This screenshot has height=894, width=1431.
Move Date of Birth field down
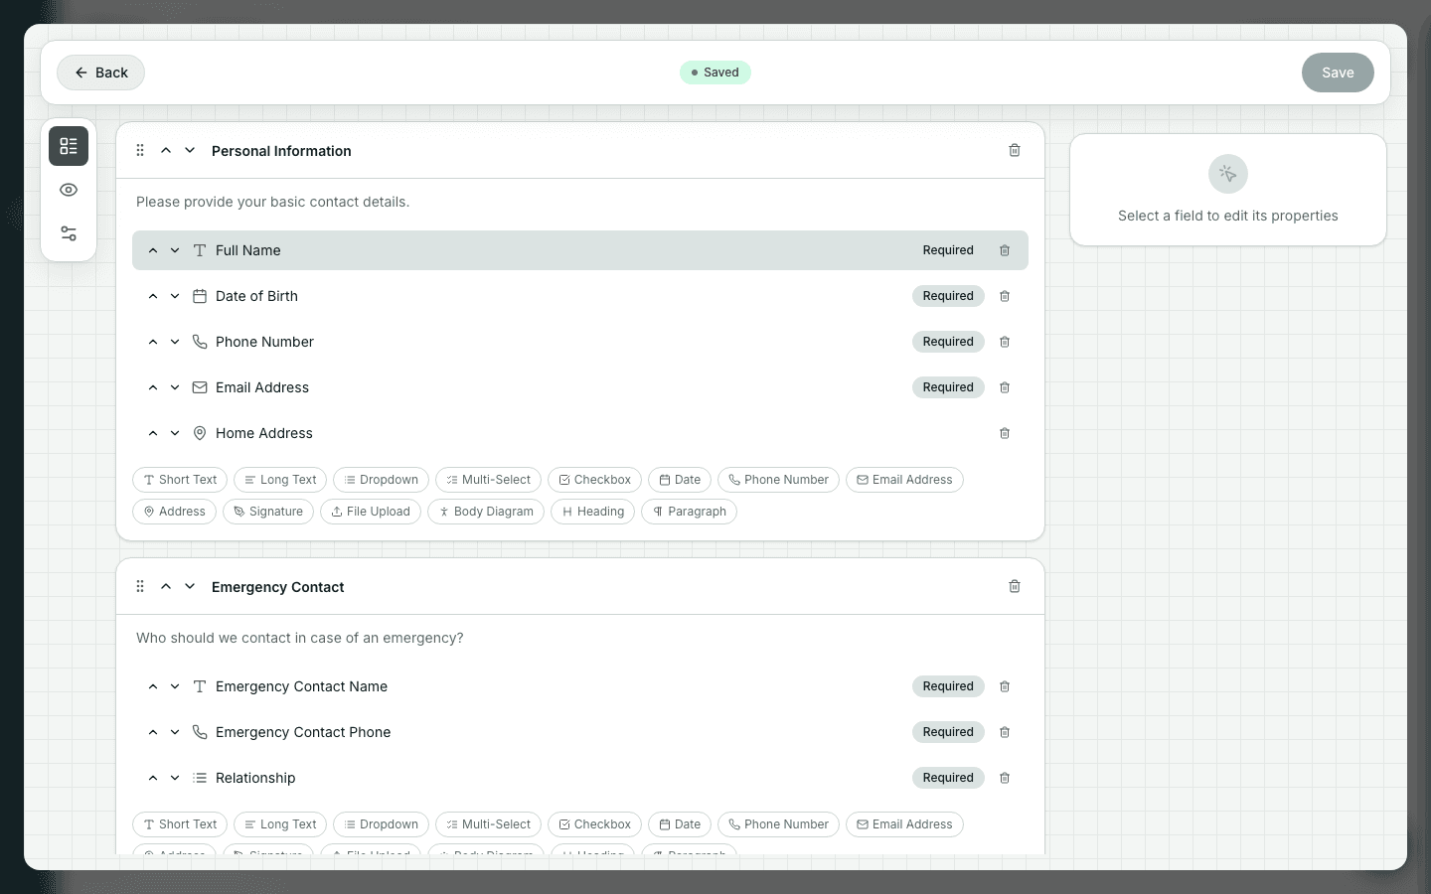point(175,296)
